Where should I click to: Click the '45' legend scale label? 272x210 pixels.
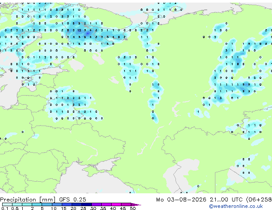point(123,208)
